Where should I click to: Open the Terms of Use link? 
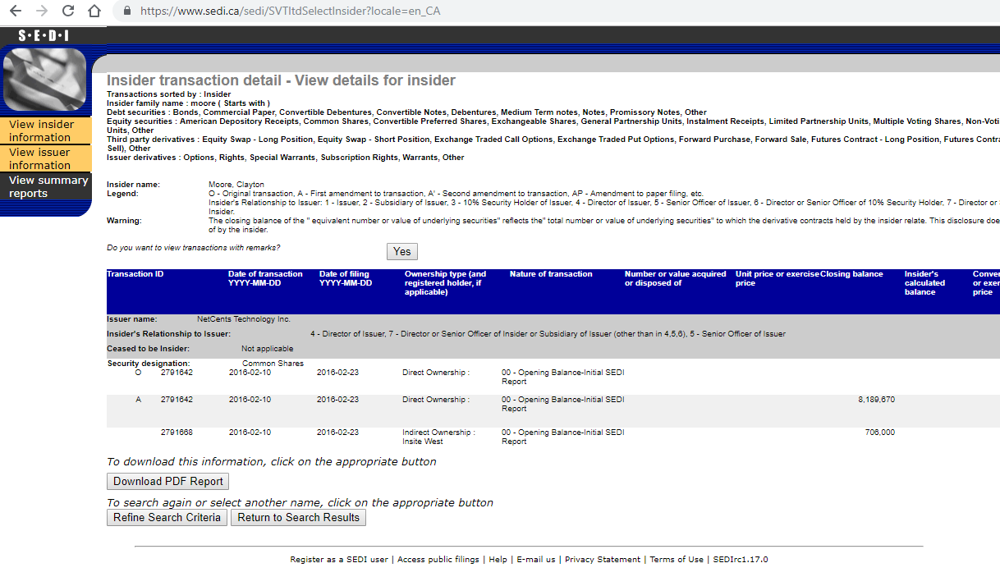677,560
